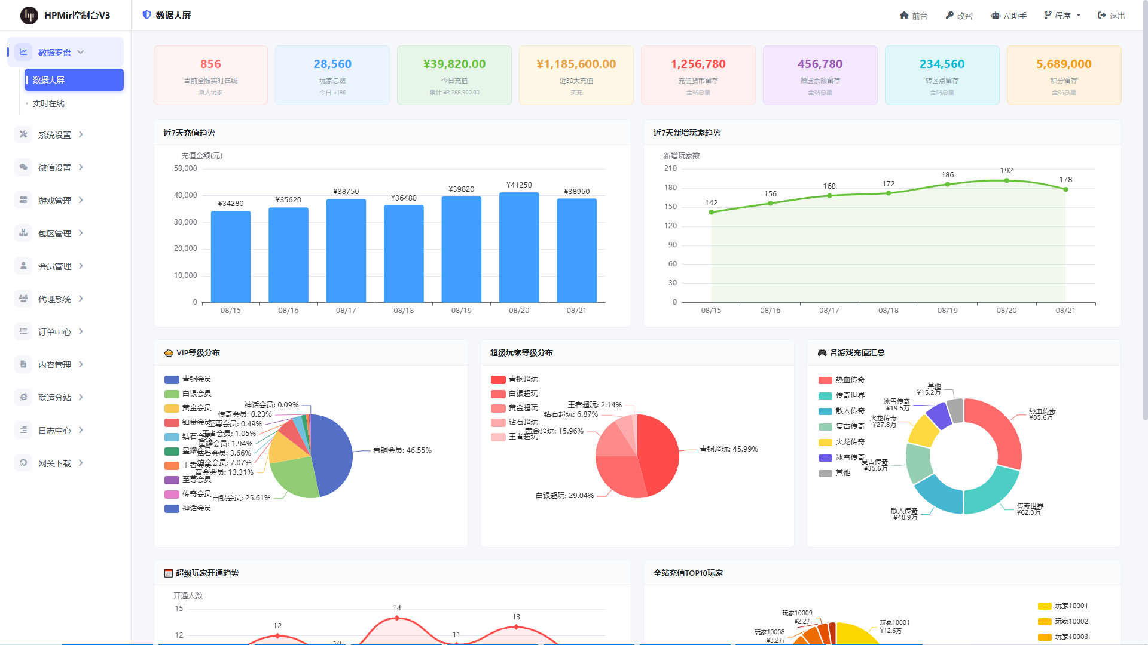Open the 856 当前全服实时在线 card
1148x645 pixels.
pos(210,75)
